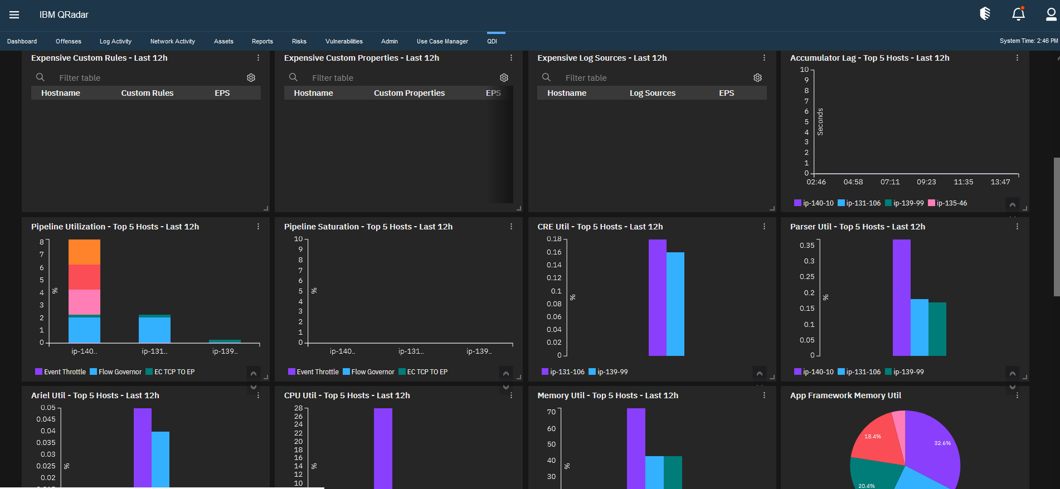This screenshot has width=1060, height=489.
Task: Open the Admin tab
Action: tap(390, 41)
